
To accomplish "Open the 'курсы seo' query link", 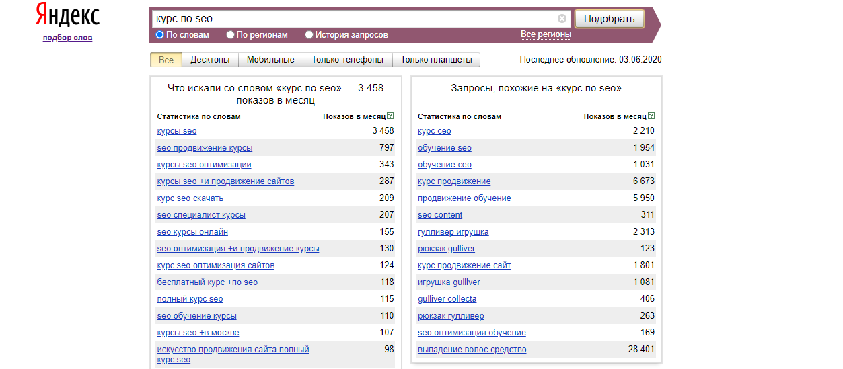I will click(x=177, y=131).
